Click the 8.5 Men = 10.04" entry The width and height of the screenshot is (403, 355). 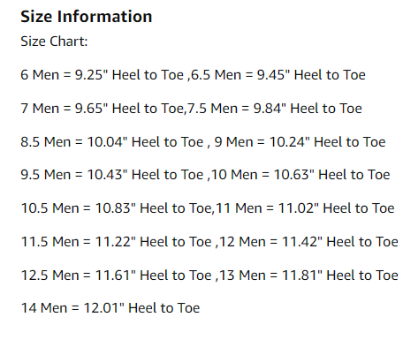[74, 142]
